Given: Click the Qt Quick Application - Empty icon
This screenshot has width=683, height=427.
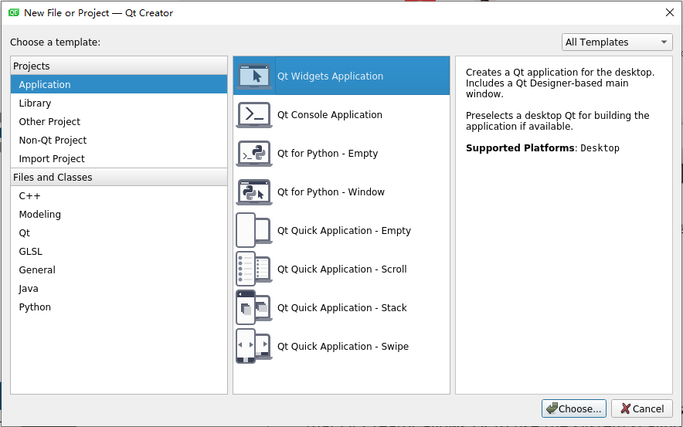Looking at the screenshot, I should point(254,231).
